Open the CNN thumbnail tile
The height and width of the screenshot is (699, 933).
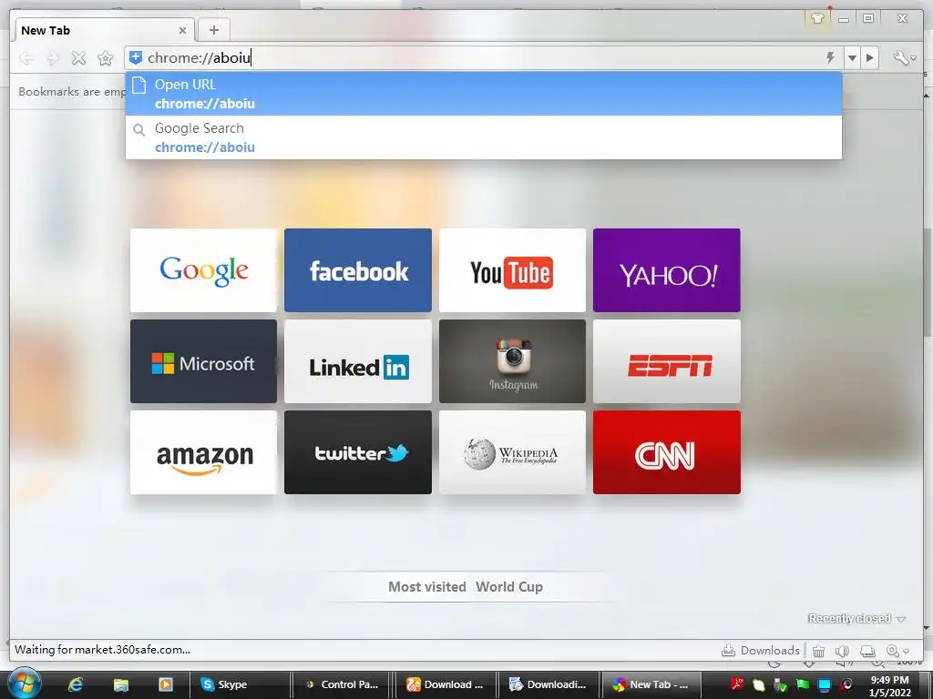(x=667, y=452)
